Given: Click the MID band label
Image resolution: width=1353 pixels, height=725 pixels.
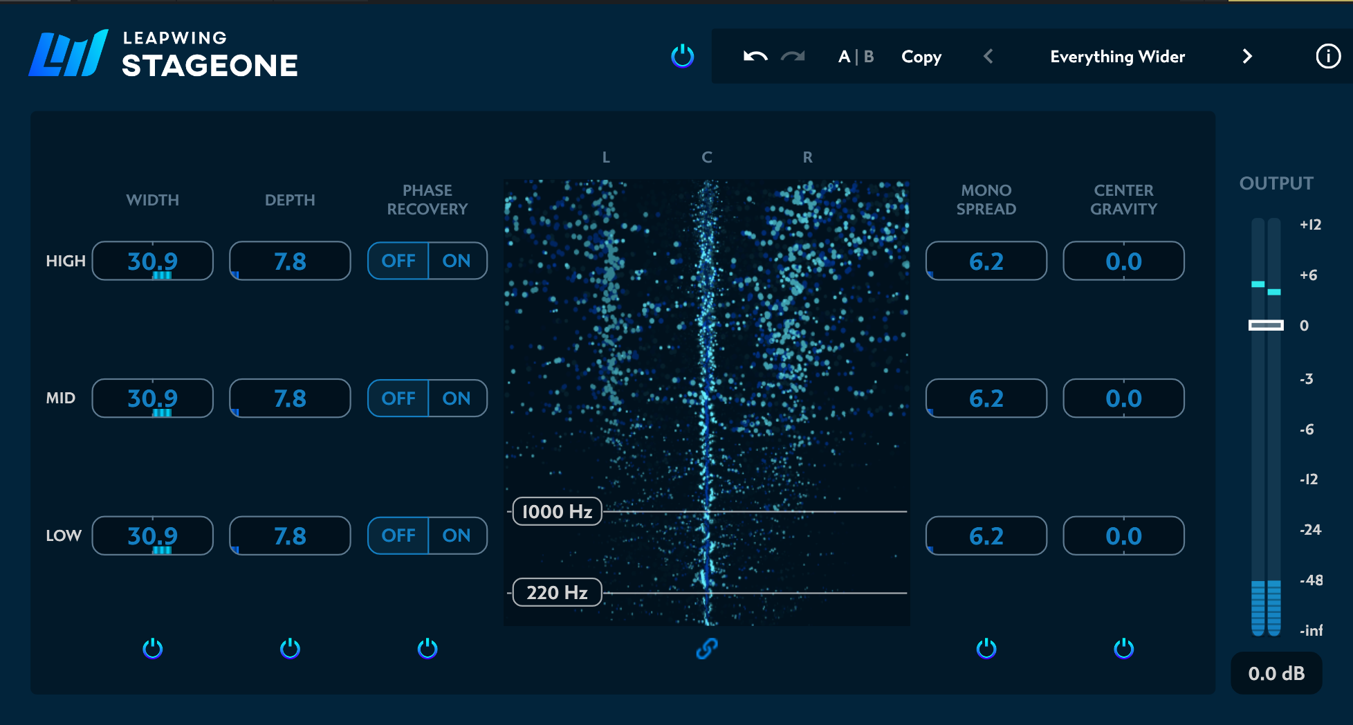Looking at the screenshot, I should [x=61, y=398].
